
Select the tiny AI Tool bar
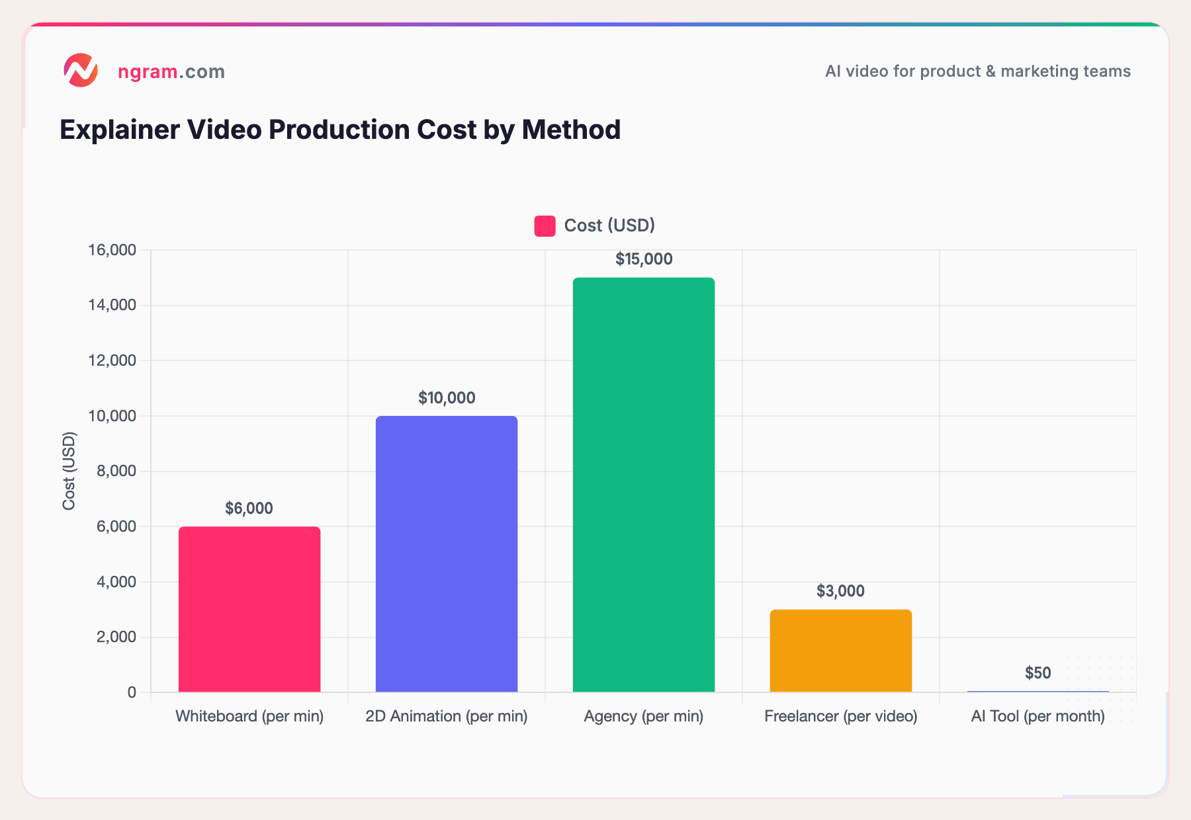pos(1037,690)
